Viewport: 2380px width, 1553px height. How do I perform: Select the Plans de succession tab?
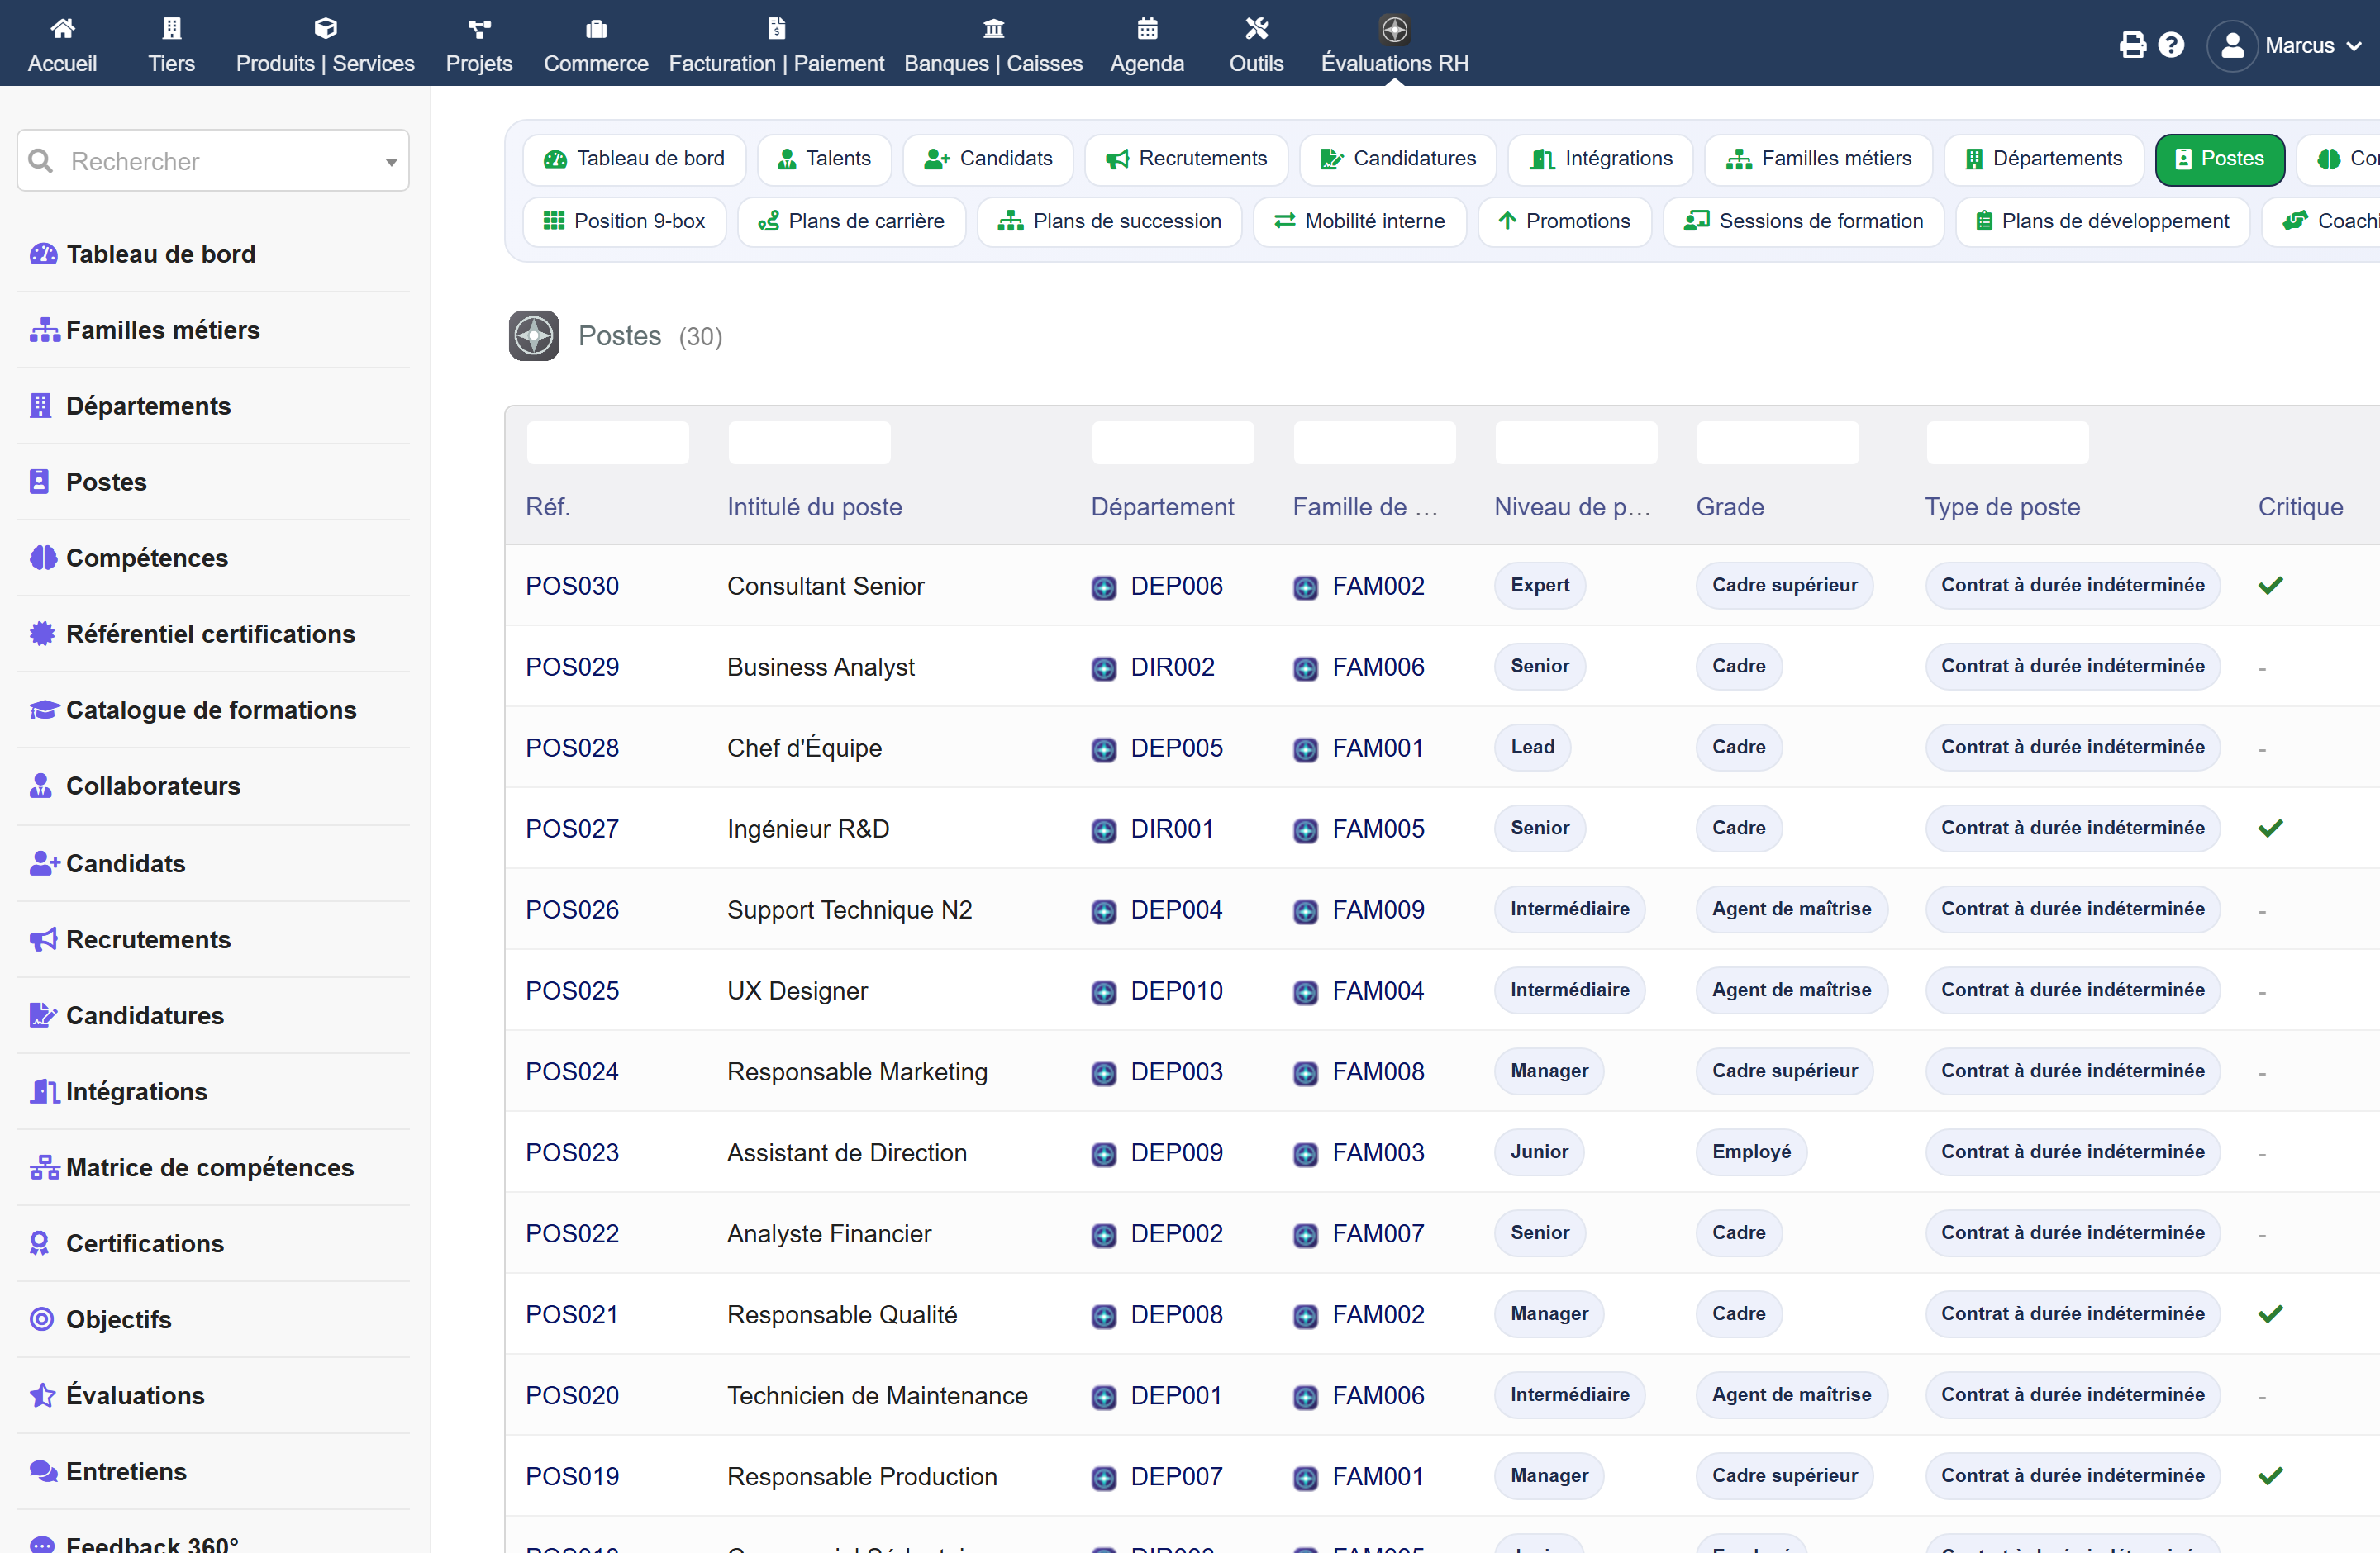tap(1109, 221)
